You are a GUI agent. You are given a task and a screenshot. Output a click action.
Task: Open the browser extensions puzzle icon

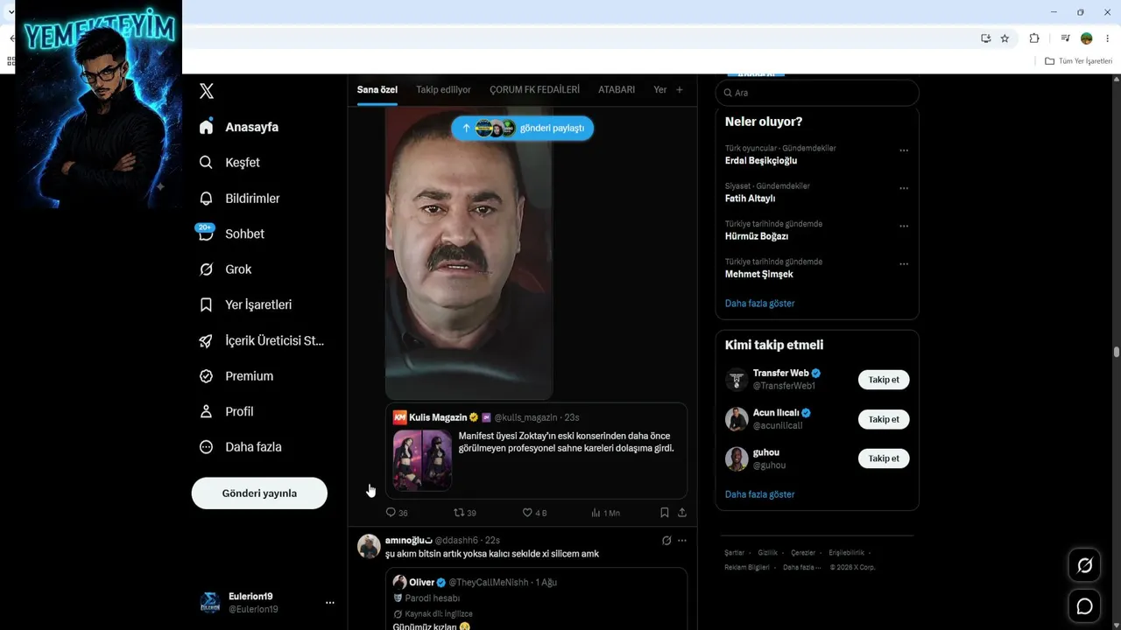click(x=1034, y=38)
